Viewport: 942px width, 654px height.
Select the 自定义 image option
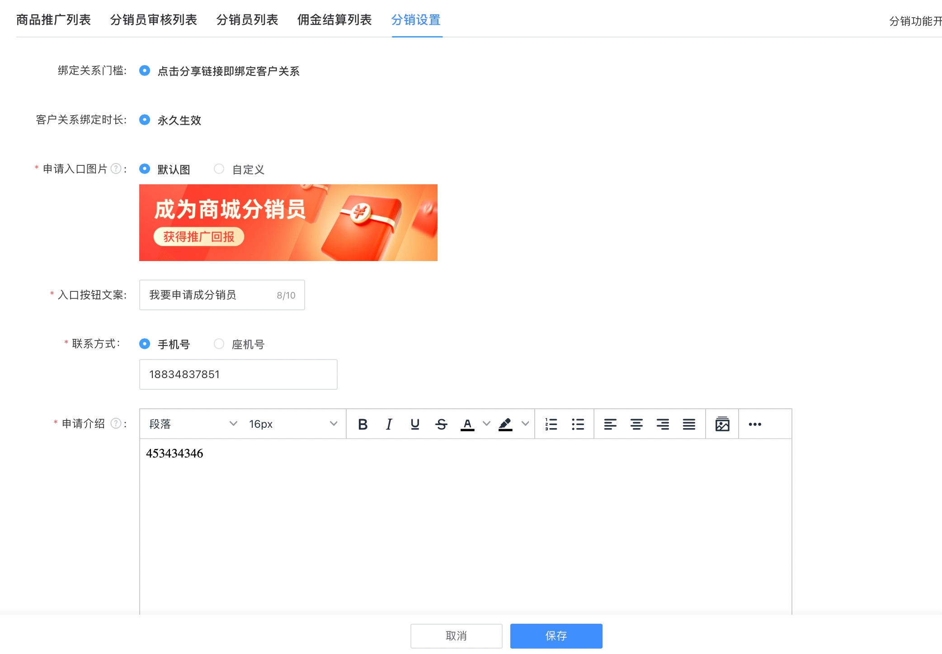coord(219,169)
